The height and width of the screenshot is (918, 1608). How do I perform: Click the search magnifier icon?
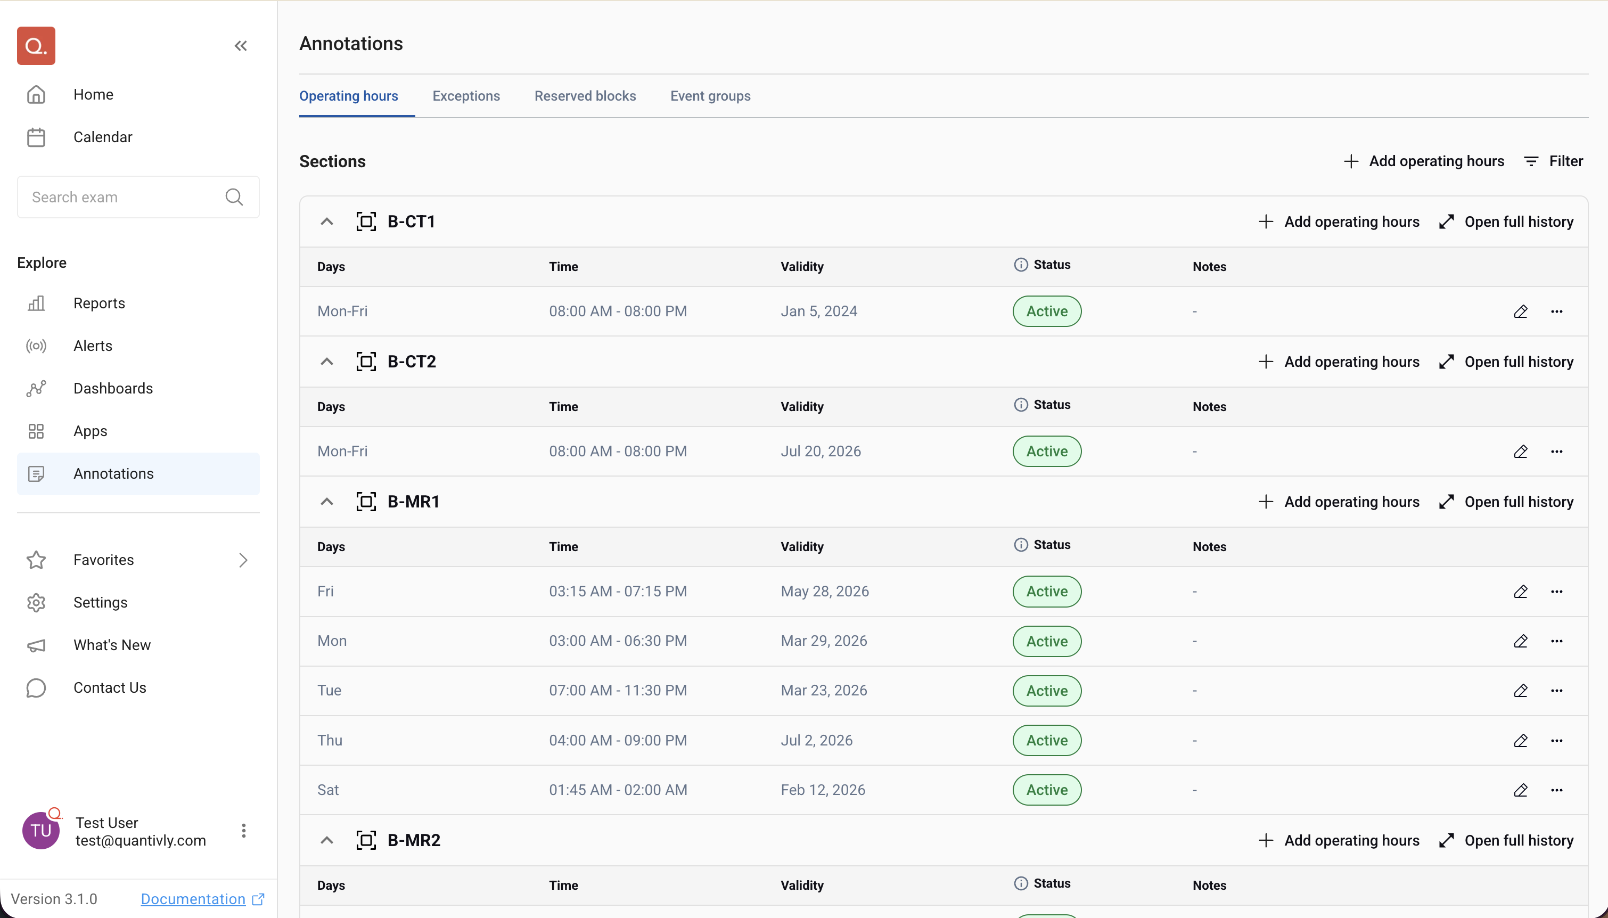(x=234, y=198)
